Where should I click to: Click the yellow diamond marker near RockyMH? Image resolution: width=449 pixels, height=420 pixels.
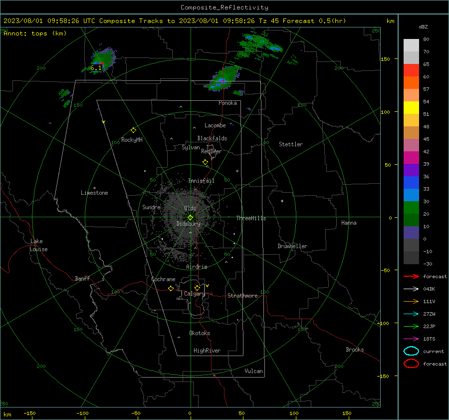click(133, 130)
